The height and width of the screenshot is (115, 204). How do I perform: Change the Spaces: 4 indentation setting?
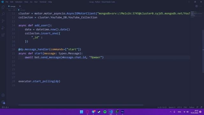tap(172, 107)
